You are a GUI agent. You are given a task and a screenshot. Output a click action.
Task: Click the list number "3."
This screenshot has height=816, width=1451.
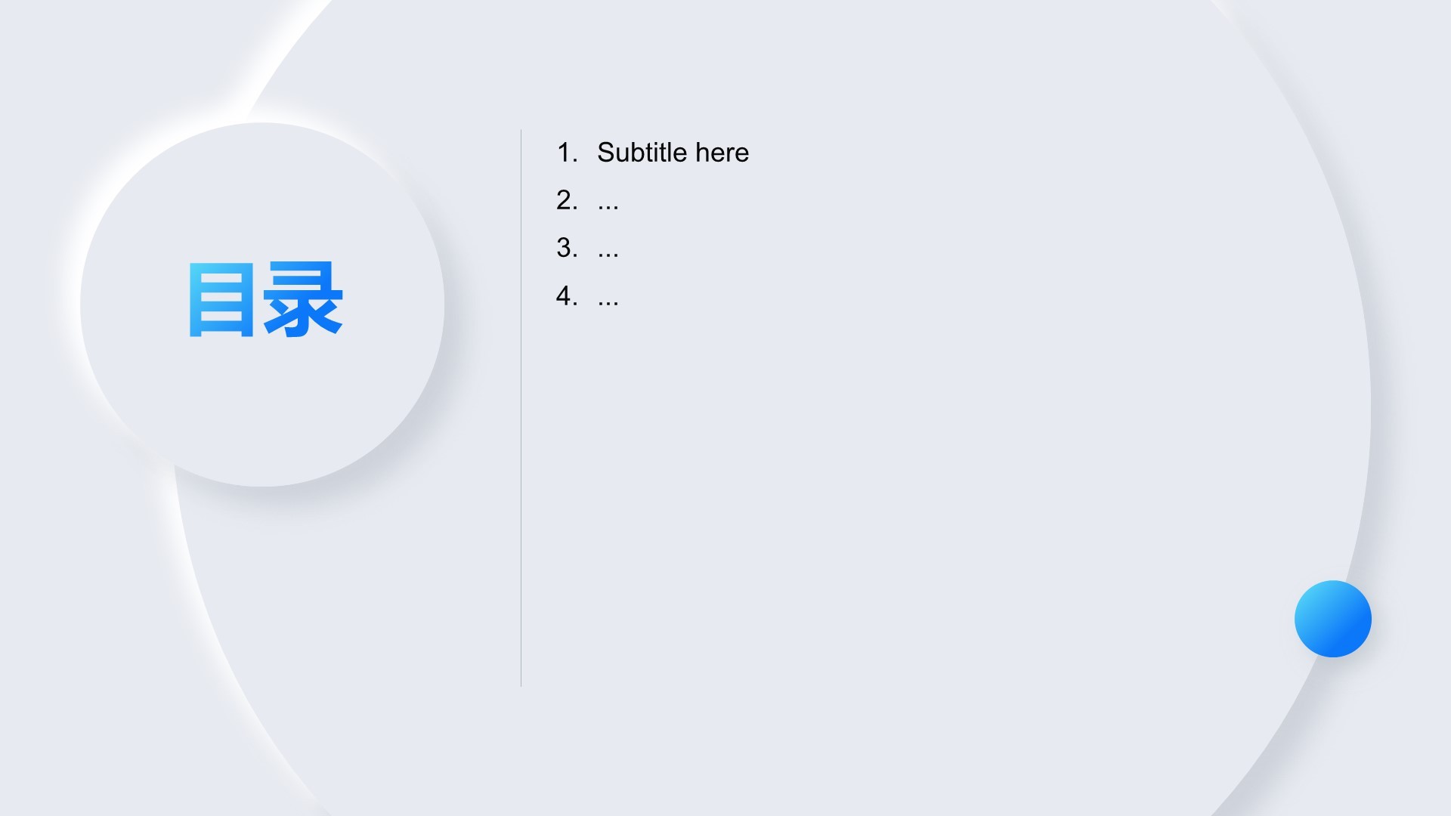pyautogui.click(x=567, y=248)
